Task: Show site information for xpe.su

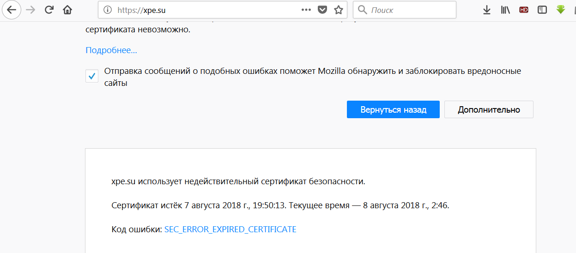Action: pos(108,10)
